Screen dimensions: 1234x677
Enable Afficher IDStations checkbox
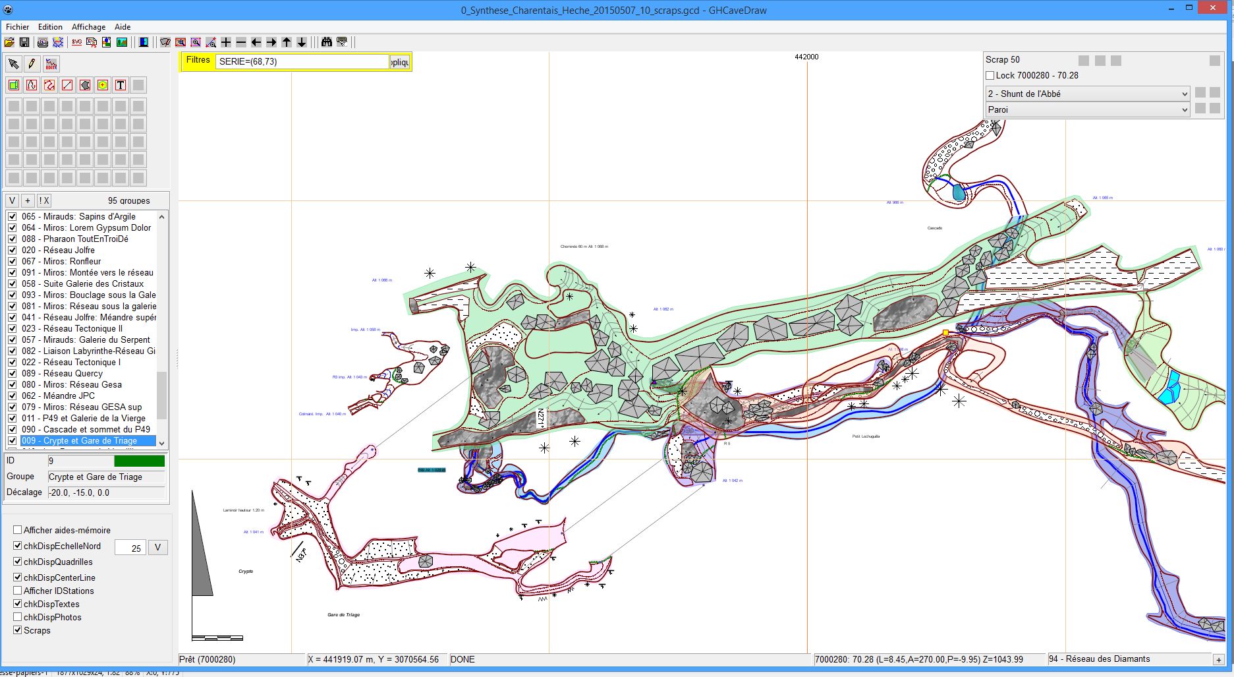coord(18,591)
